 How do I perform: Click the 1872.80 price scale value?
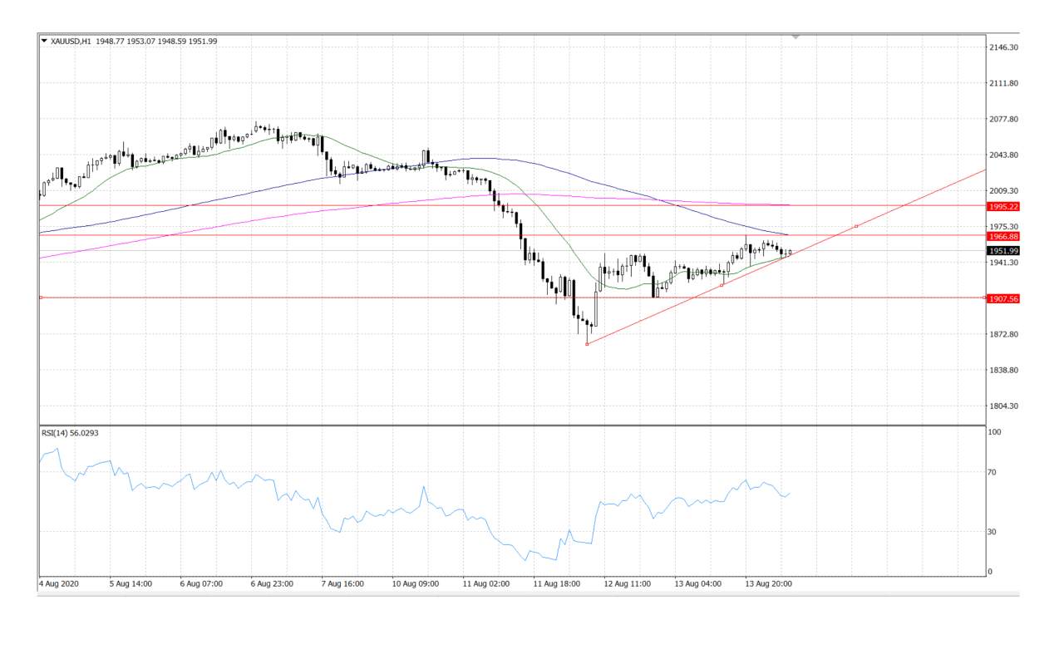1004,334
